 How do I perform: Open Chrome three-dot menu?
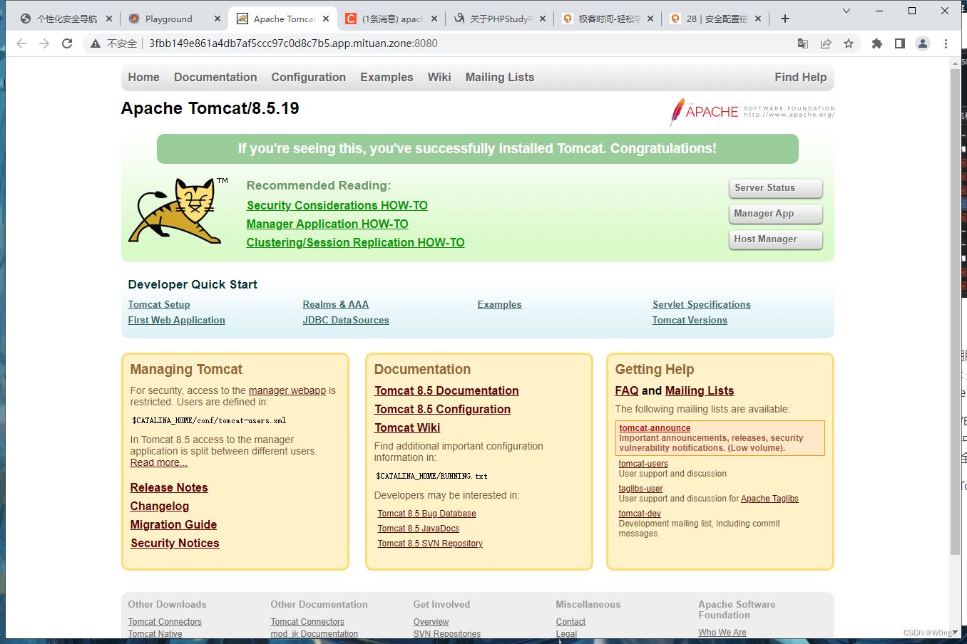[946, 43]
